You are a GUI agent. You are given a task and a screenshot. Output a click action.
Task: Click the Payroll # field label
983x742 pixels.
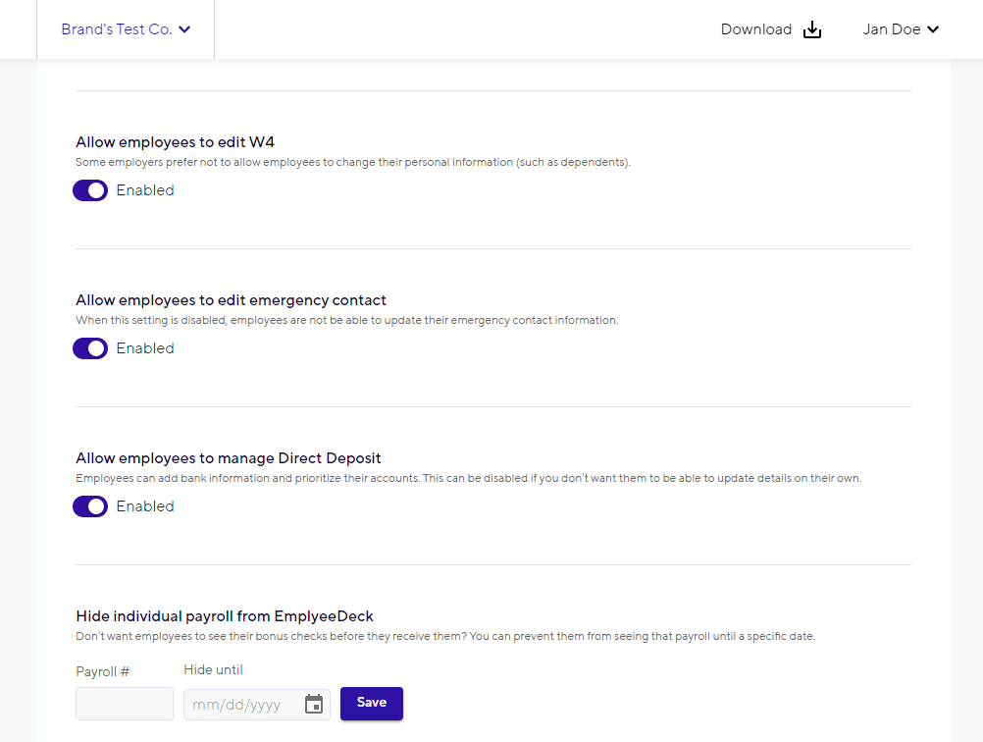[103, 671]
